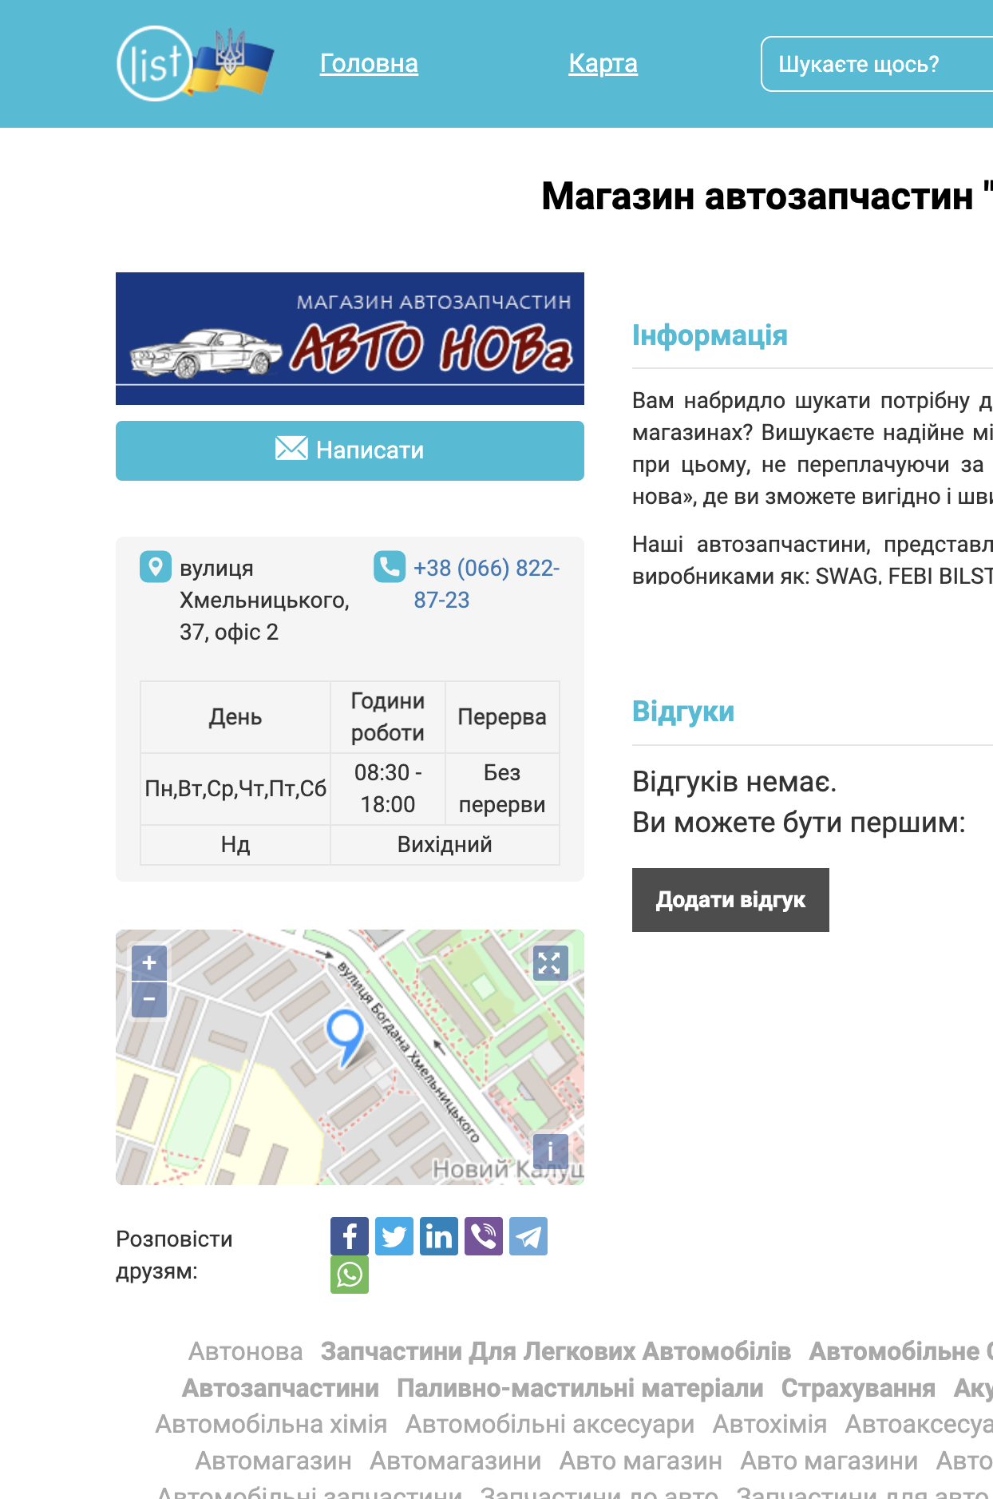The width and height of the screenshot is (993, 1499).
Task: Open the Автомагазини tag link
Action: coord(456,1461)
